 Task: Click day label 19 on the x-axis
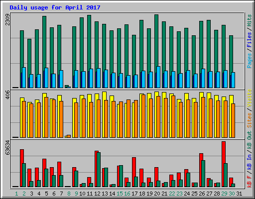click(149, 194)
